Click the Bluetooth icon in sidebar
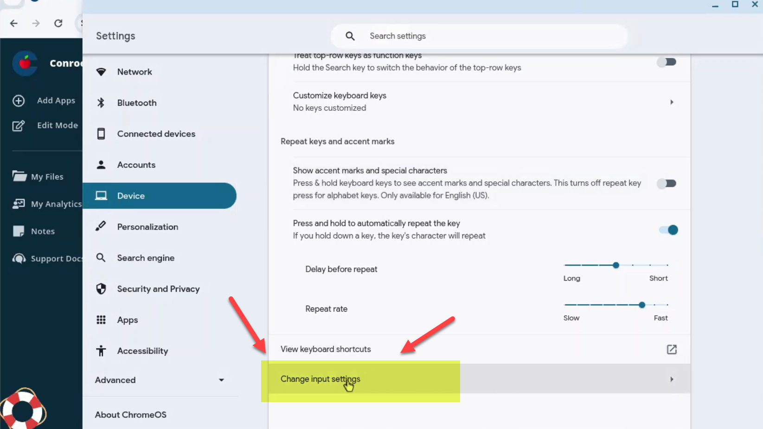Image resolution: width=763 pixels, height=429 pixels. coord(101,103)
